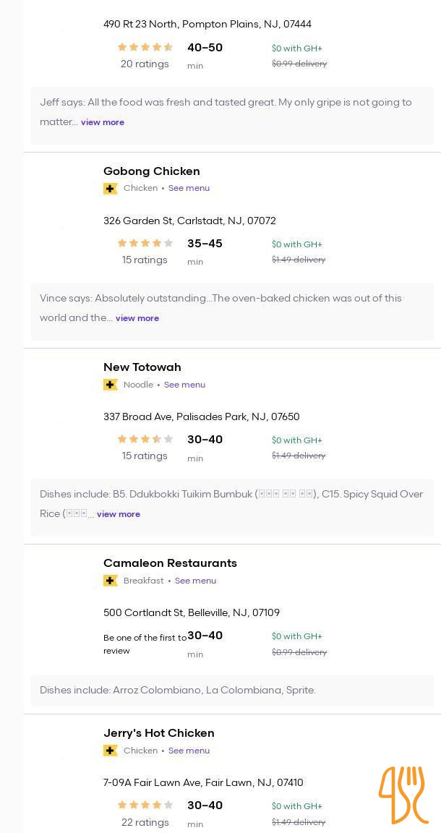The width and height of the screenshot is (441, 833).
Task: Click the GH+ badge under Jerry's Hot Chicken
Action: [x=110, y=751]
